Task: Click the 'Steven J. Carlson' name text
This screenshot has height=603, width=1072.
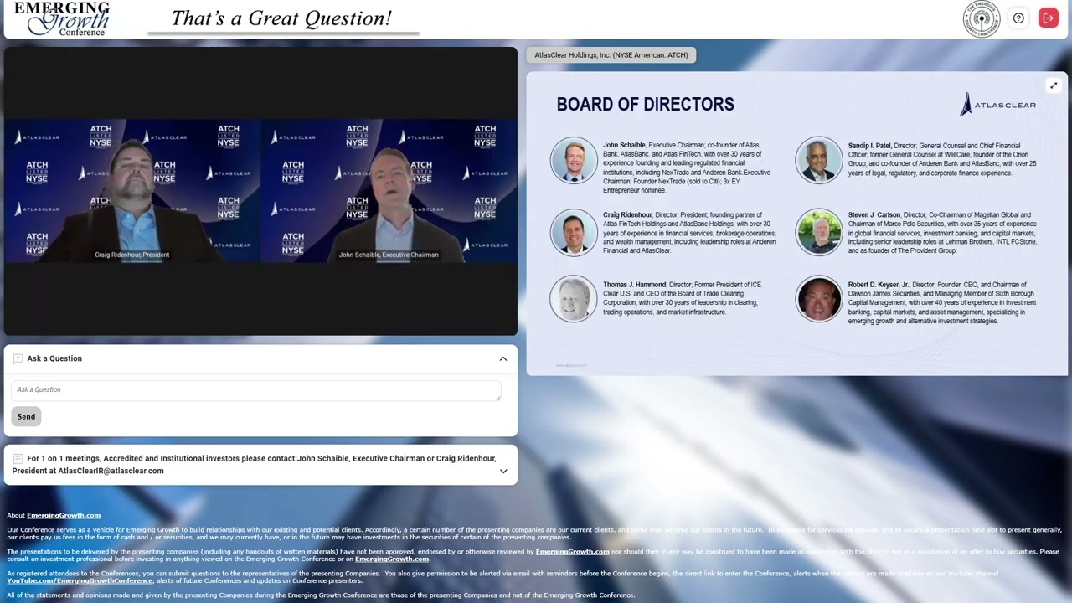Action: (874, 215)
